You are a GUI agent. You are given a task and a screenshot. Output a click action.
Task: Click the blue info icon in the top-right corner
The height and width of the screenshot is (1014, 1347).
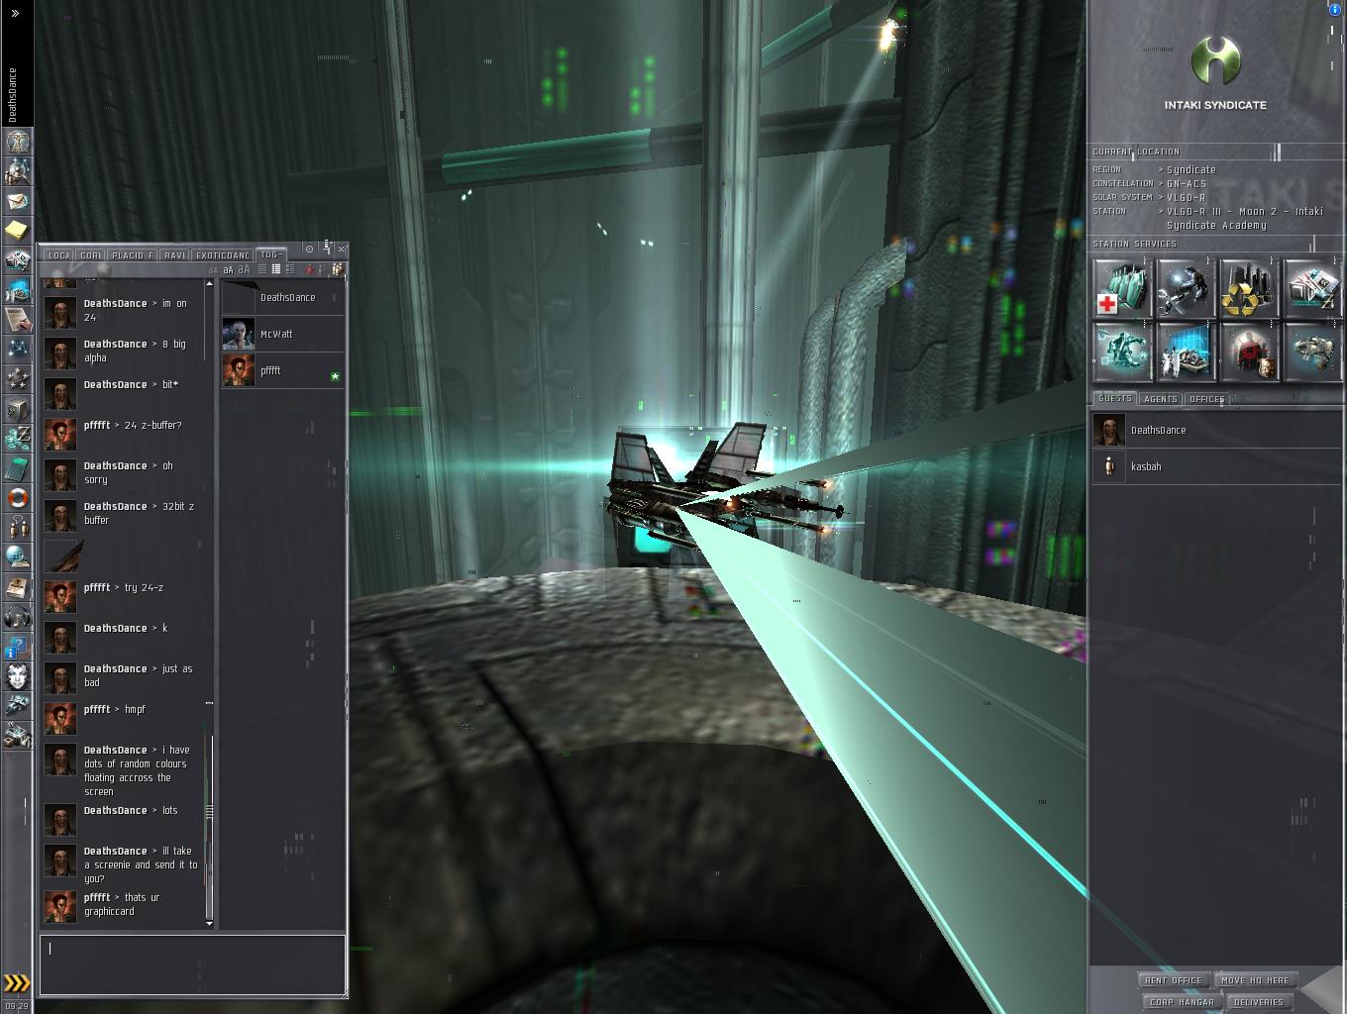pyautogui.click(x=1335, y=9)
